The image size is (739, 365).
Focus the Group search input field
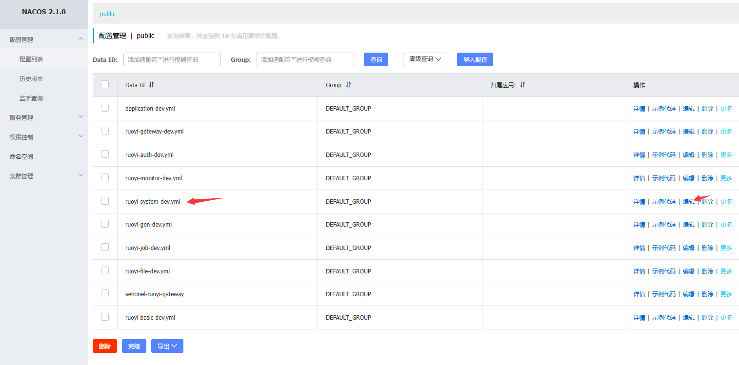305,59
